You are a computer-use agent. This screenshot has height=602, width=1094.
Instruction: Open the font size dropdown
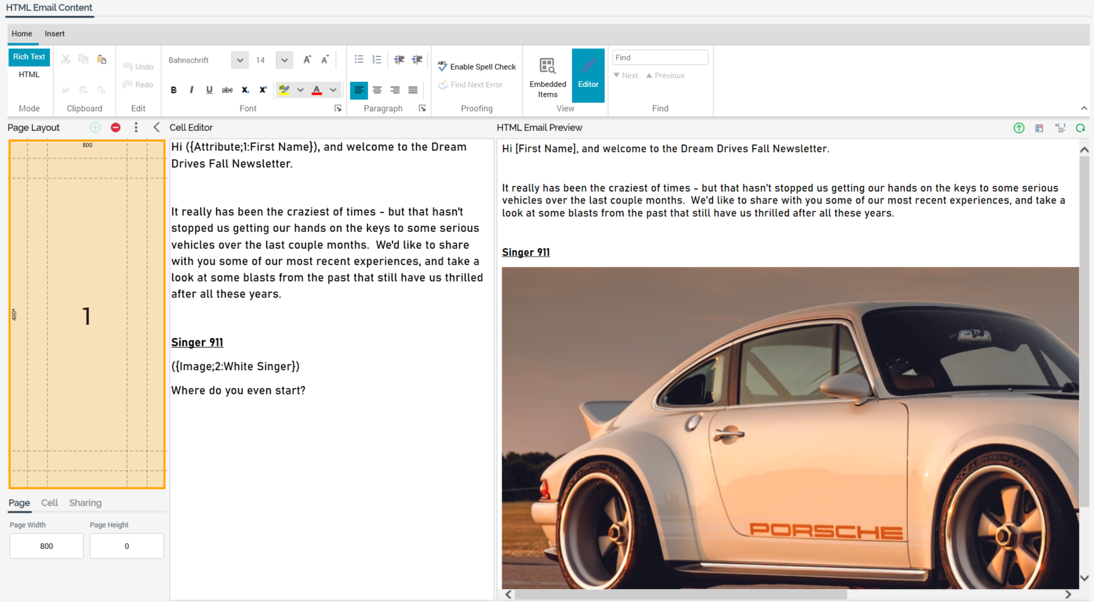coord(284,60)
